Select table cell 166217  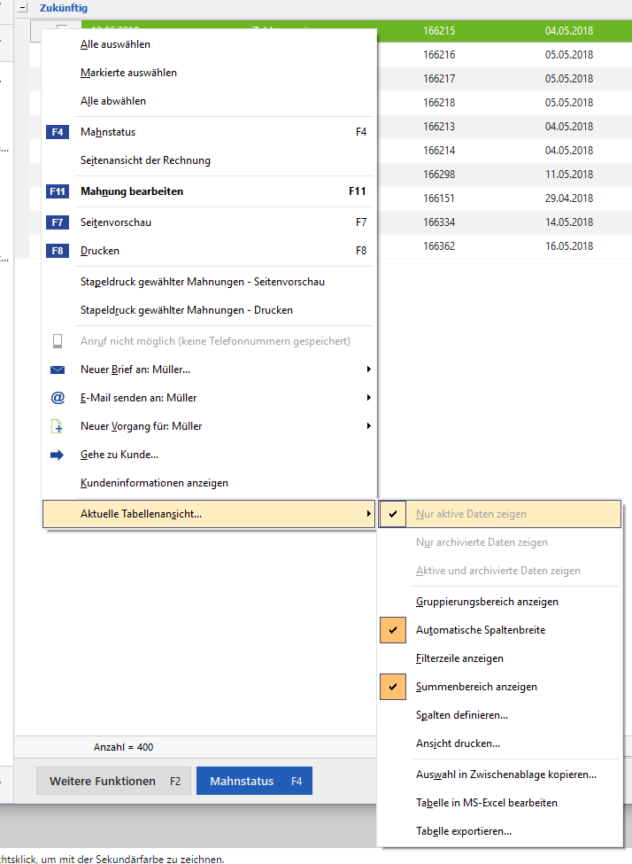pos(439,79)
